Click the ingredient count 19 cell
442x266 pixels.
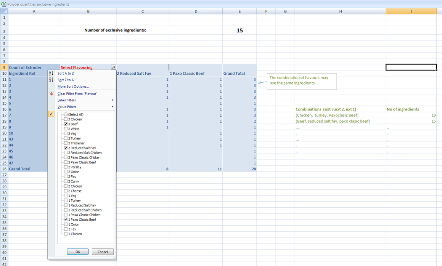[411, 115]
